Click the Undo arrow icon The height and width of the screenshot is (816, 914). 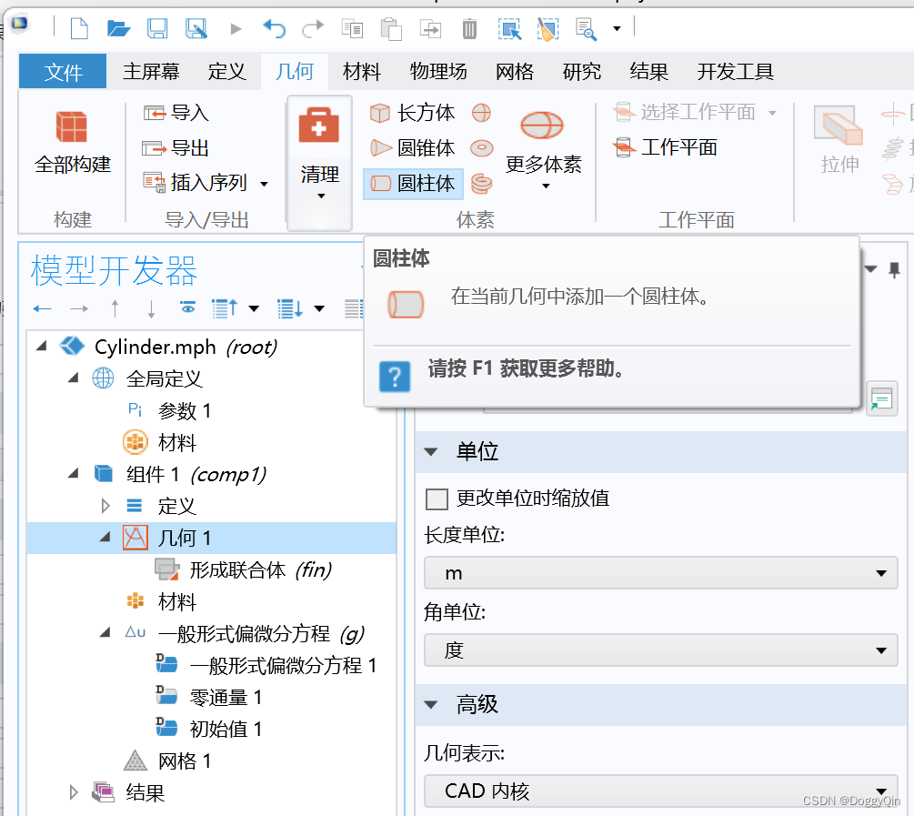coord(274,28)
